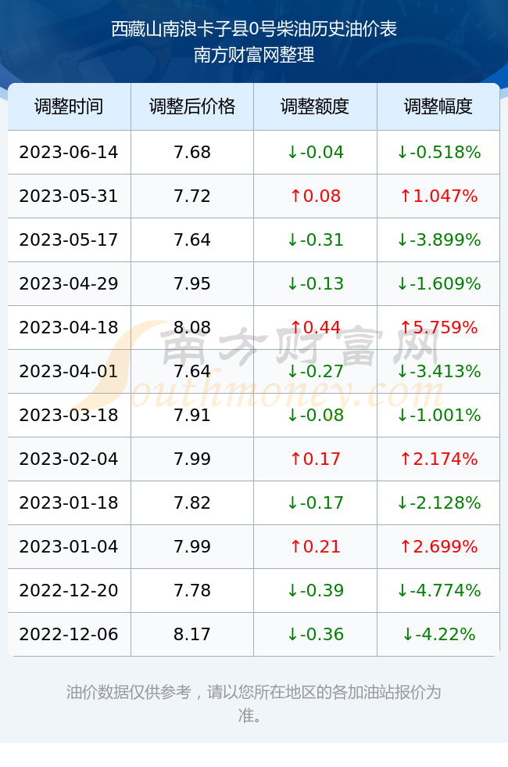Screen dimensions: 508x767
Task: Select the 2022-12-20 date cell
Action: click(x=69, y=590)
